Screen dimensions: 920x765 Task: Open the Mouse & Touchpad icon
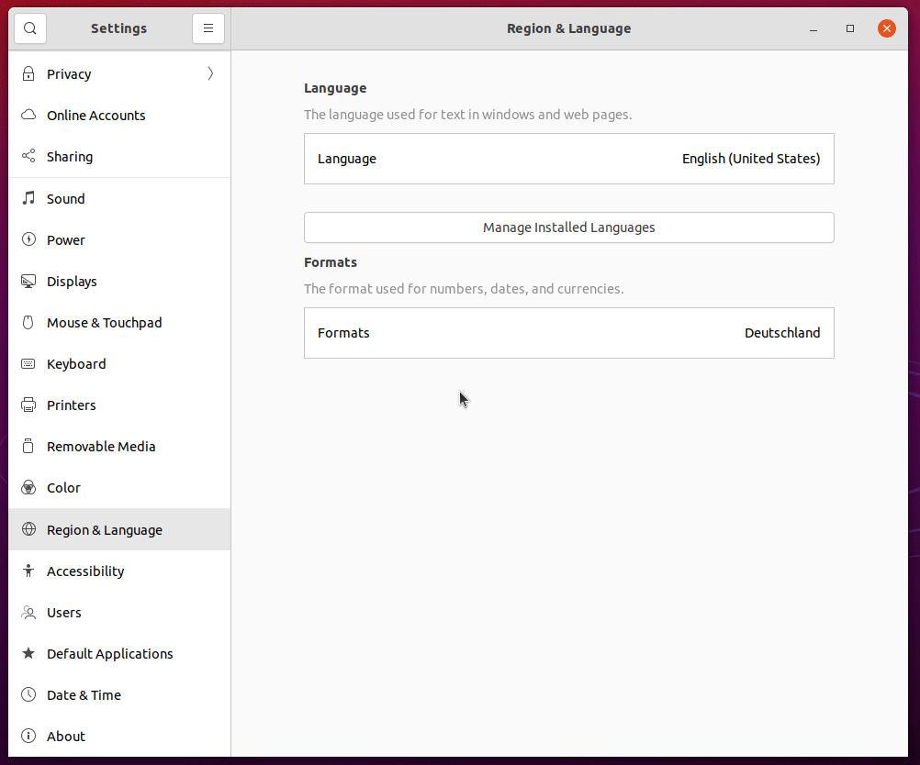(x=28, y=322)
